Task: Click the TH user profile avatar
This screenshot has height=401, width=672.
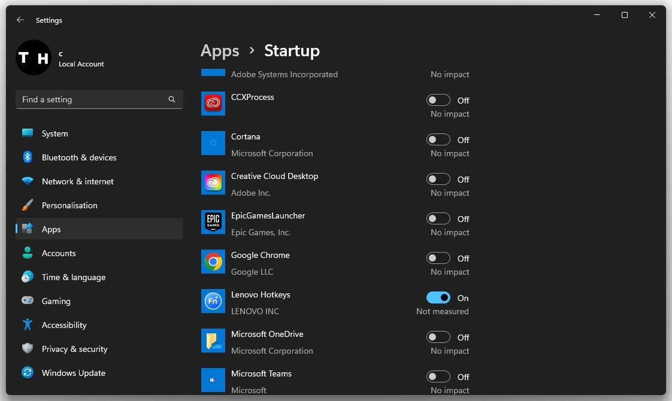Action: point(33,57)
